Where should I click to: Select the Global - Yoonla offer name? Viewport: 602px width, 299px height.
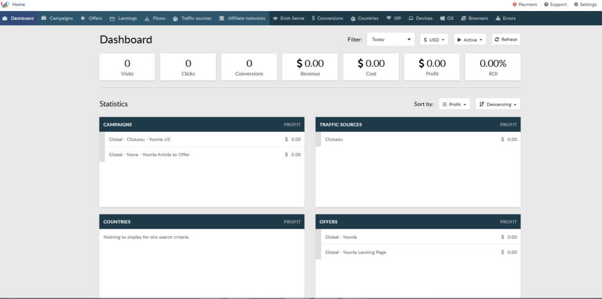(341, 237)
